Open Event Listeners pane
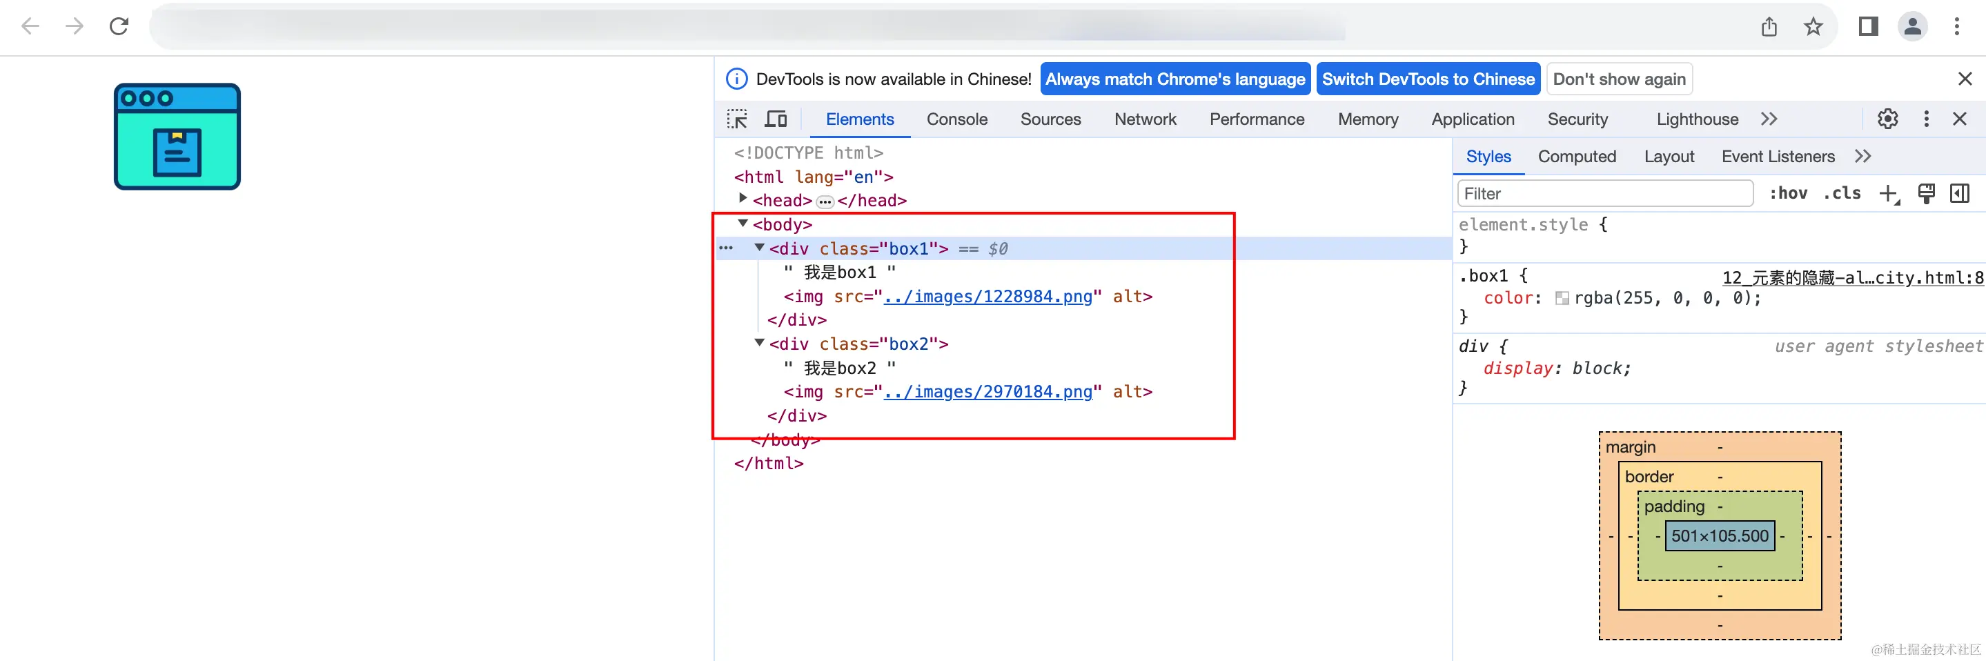 (x=1778, y=157)
